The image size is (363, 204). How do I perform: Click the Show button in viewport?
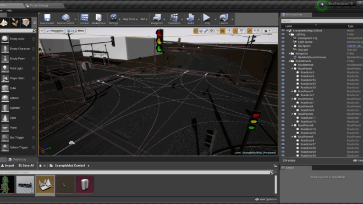[81, 31]
